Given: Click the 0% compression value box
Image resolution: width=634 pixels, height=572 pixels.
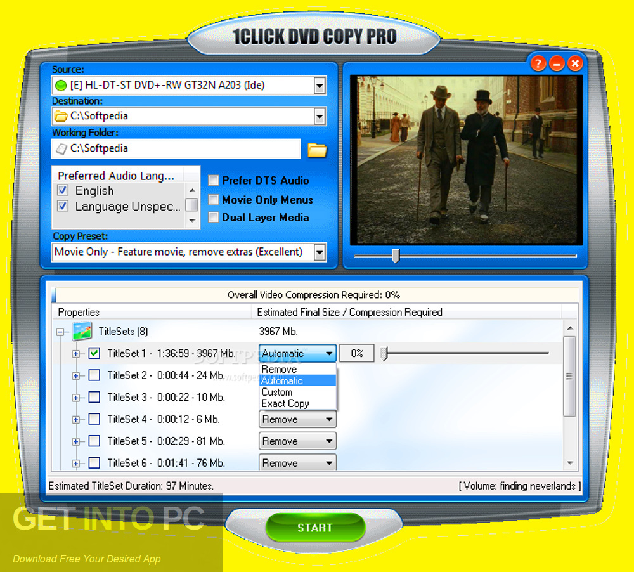Looking at the screenshot, I should (x=356, y=353).
